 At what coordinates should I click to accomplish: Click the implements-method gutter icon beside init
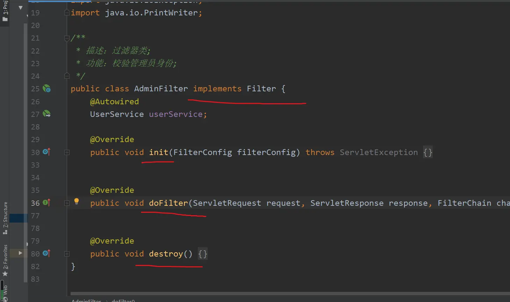coord(46,152)
